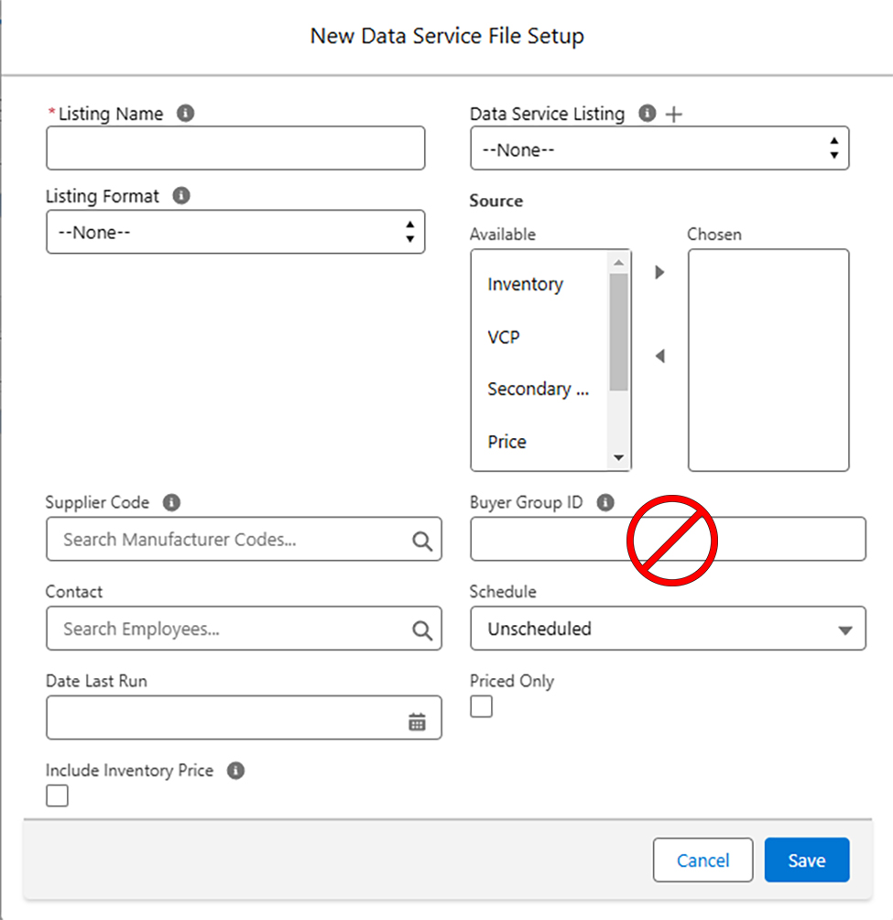Screen dimensions: 893x920
Task: Click inside the Chosen source list box
Action: coord(768,360)
